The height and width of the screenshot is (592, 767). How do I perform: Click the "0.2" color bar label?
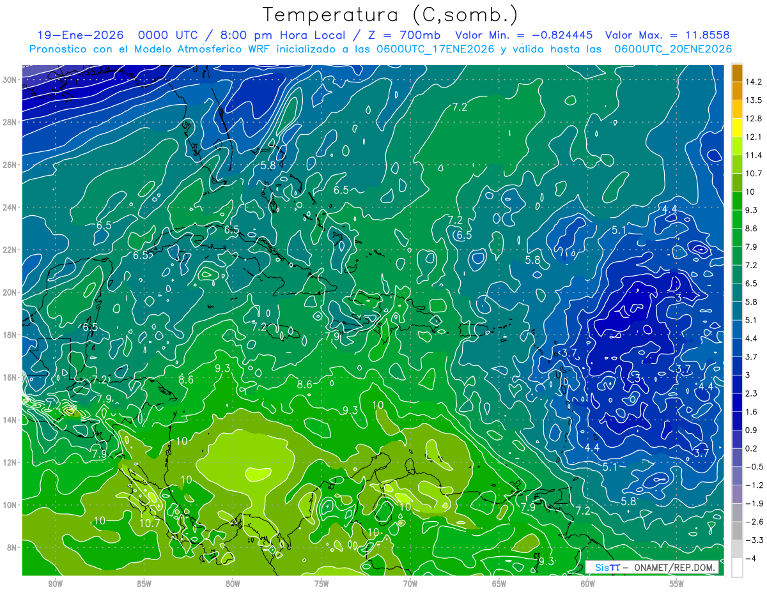click(x=751, y=448)
